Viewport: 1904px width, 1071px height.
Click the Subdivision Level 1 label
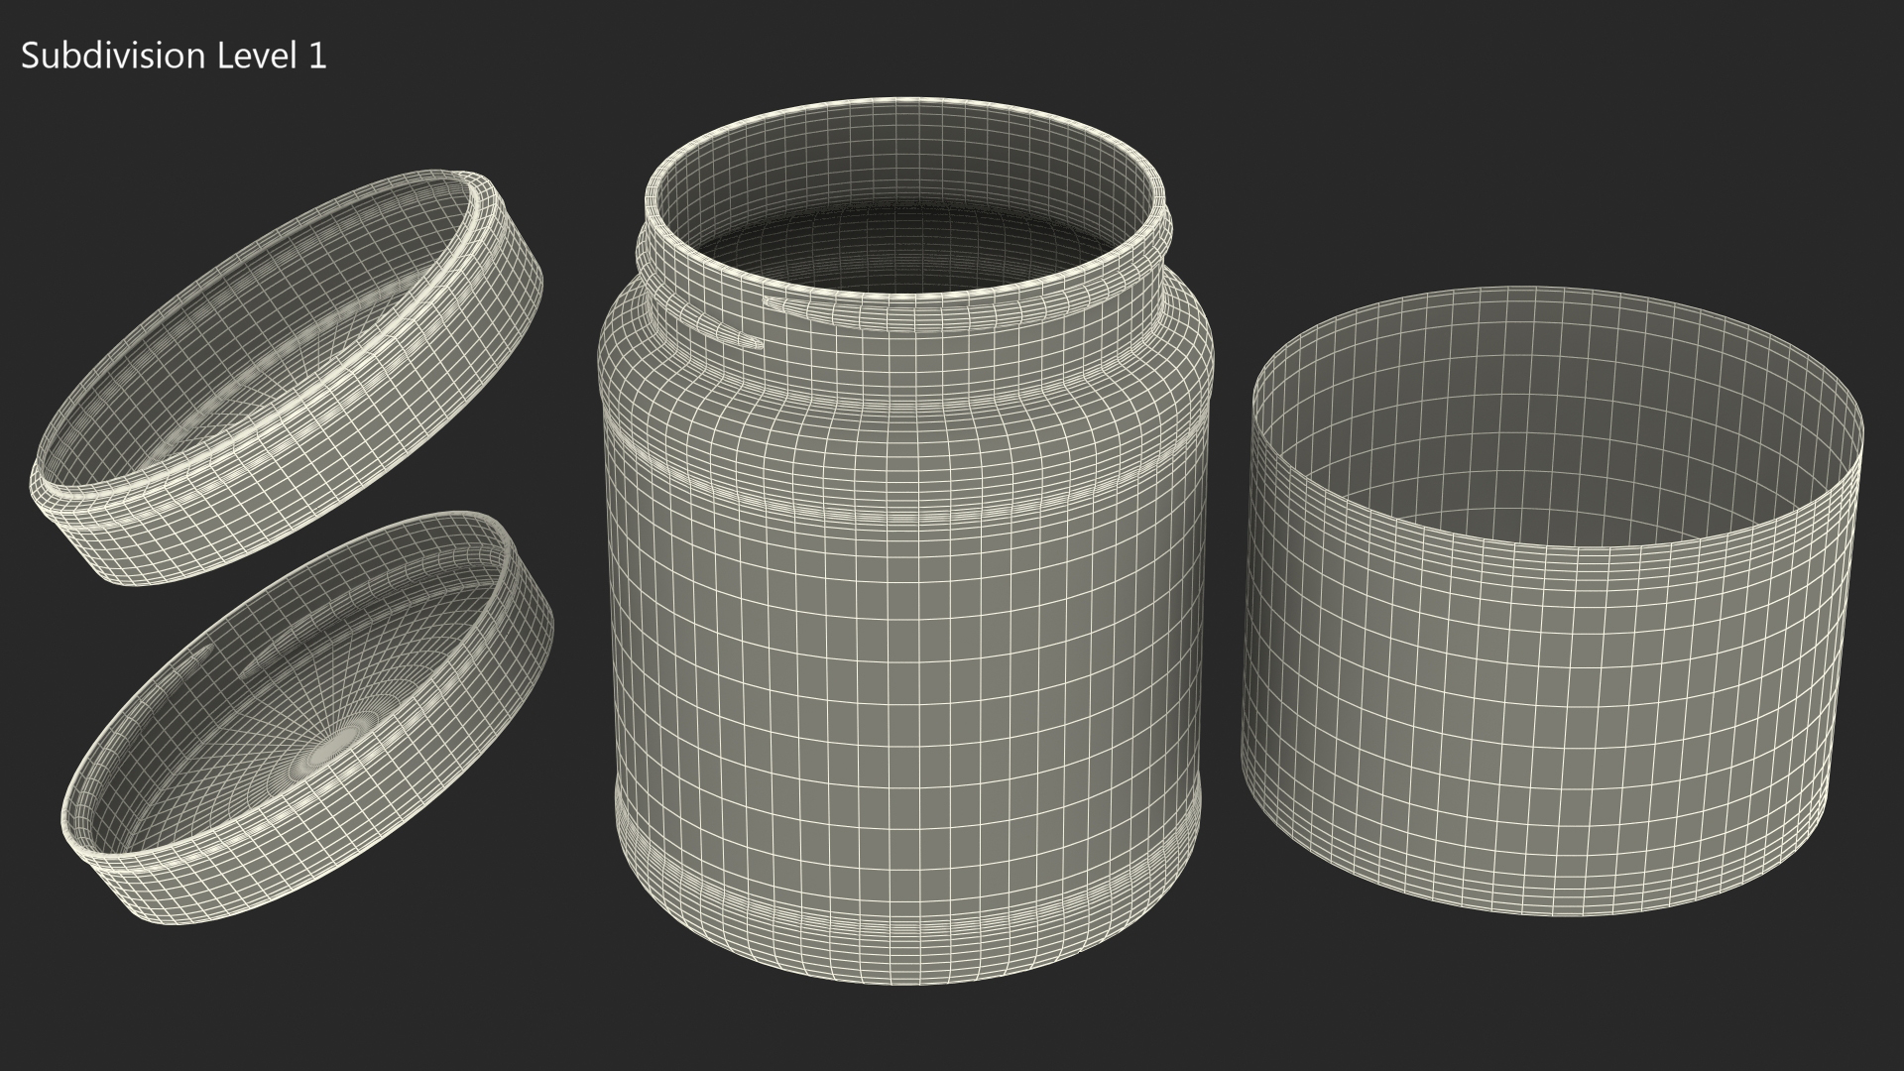coord(174,57)
